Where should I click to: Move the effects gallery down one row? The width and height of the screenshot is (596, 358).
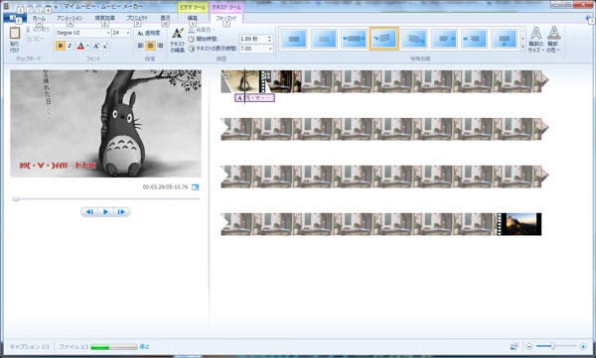[x=522, y=39]
